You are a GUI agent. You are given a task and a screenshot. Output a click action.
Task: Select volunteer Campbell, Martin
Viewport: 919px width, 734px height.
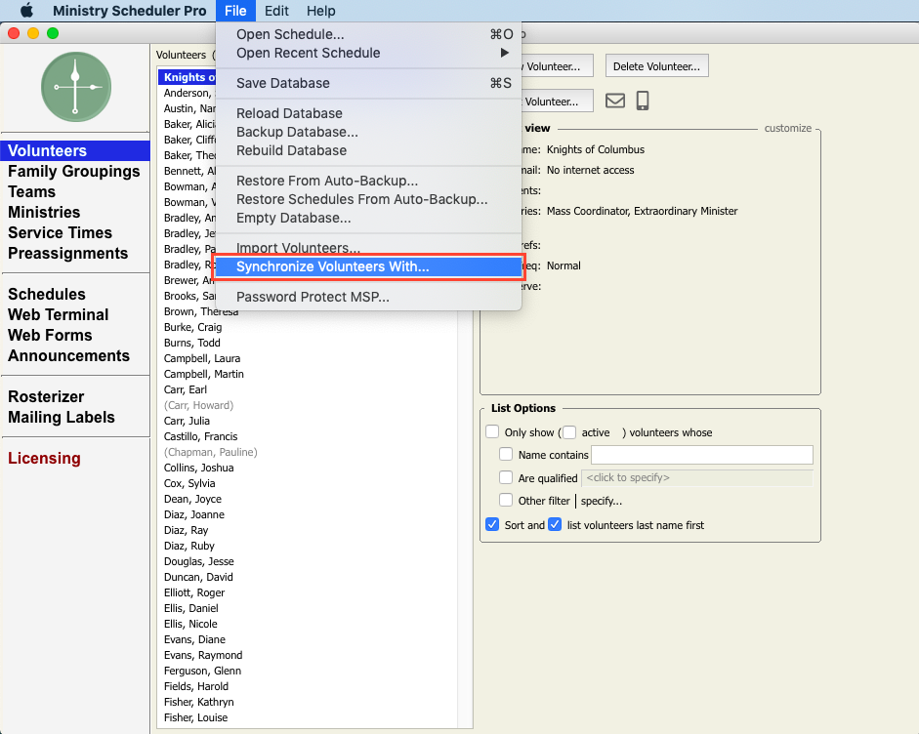204,374
